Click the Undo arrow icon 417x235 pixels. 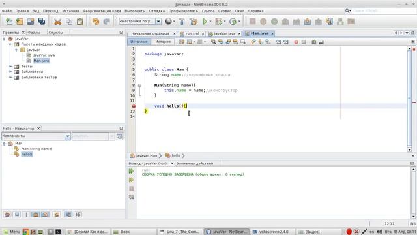[96, 22]
